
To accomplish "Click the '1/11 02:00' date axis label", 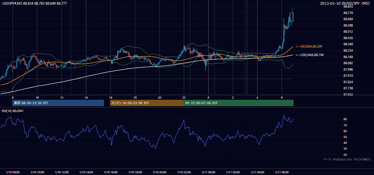I will (x=233, y=172).
